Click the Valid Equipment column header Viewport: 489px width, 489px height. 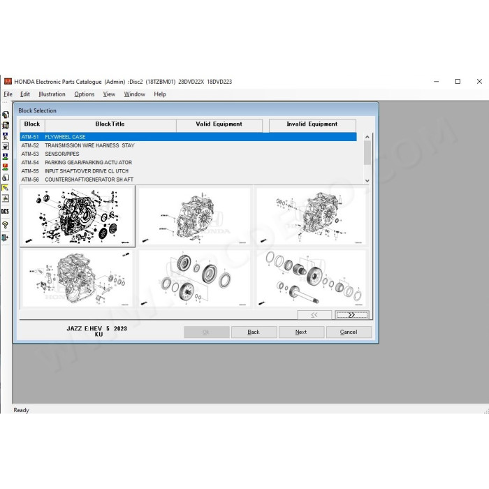tap(219, 124)
